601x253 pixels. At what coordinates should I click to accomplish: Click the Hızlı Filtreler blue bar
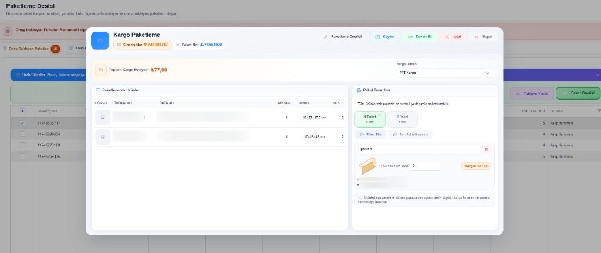tap(48, 75)
